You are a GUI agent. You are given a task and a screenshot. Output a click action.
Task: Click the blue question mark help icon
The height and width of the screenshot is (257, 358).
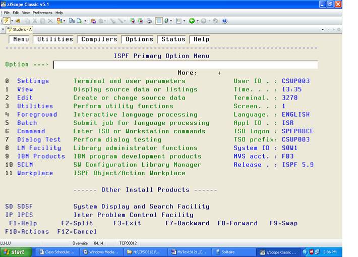click(225, 21)
